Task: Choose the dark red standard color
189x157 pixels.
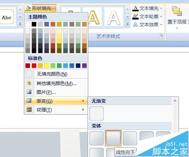Action: tap(28, 66)
